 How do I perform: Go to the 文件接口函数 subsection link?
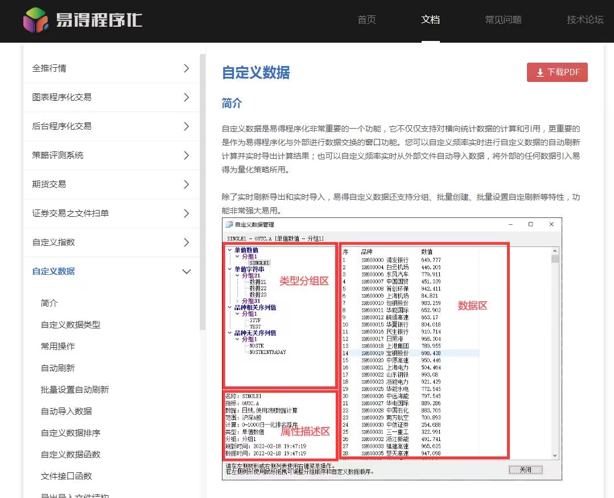point(67,476)
